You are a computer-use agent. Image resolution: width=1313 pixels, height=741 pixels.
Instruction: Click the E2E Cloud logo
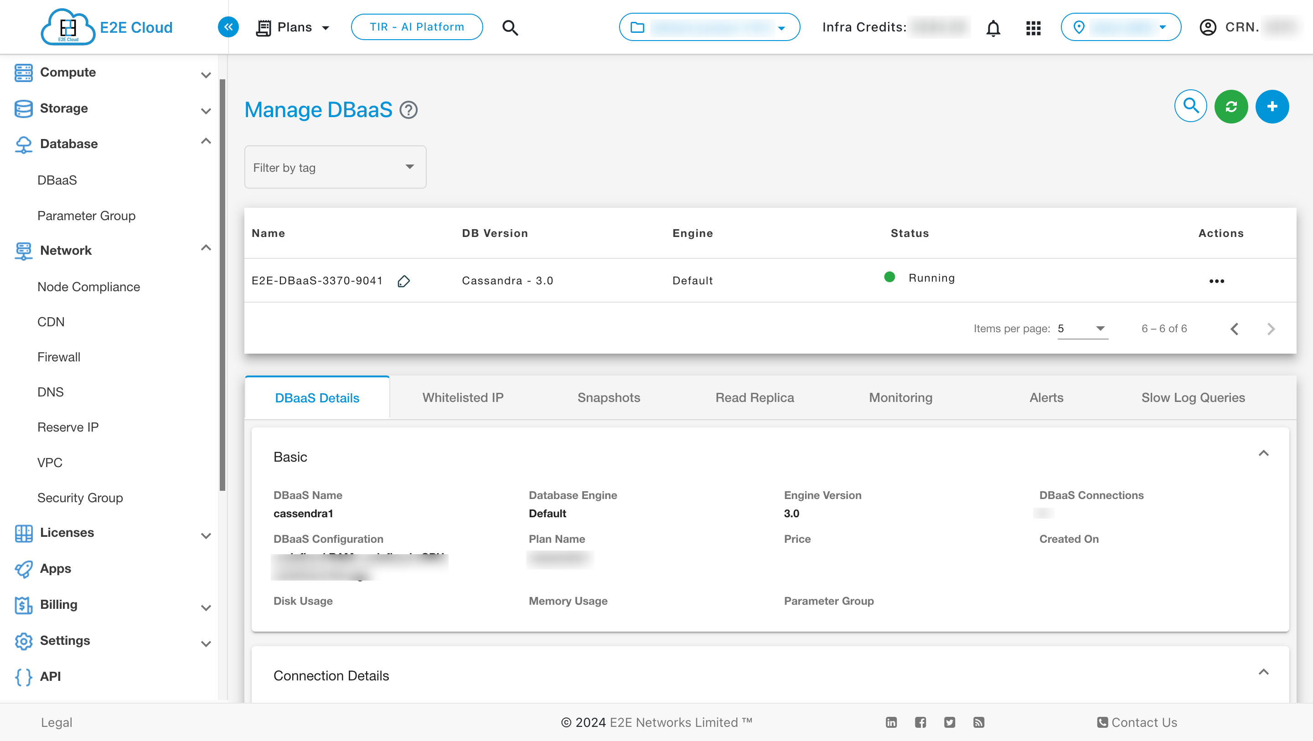[x=107, y=27]
